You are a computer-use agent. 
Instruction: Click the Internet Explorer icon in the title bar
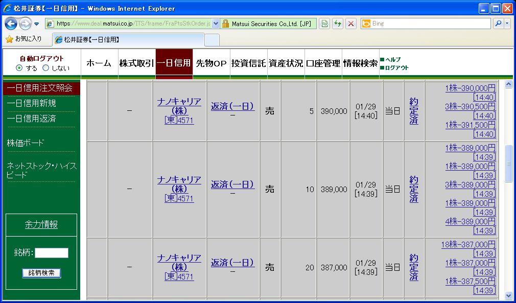tap(7, 9)
